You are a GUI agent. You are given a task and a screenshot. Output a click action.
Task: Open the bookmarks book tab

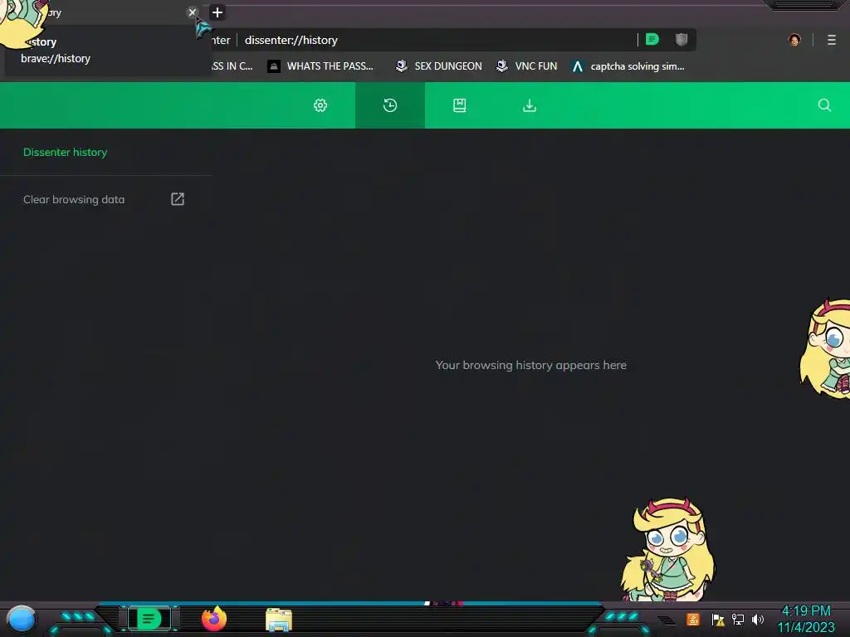[x=460, y=105]
